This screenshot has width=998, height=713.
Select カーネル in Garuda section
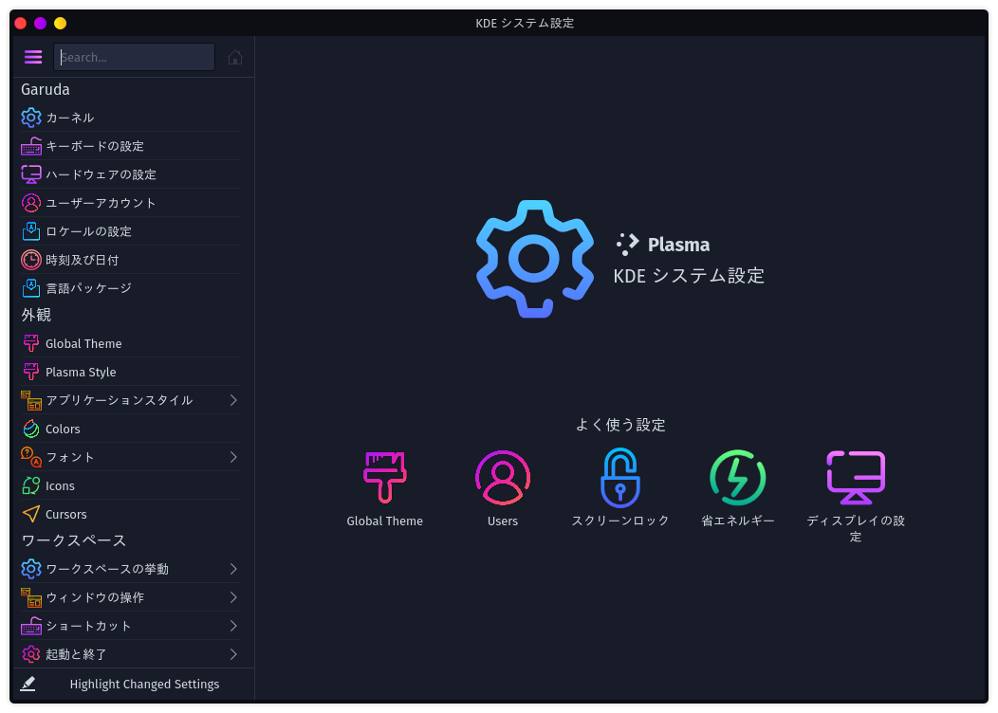(x=70, y=118)
